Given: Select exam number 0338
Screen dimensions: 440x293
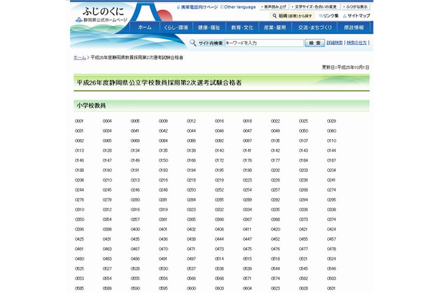Looking at the screenshot, I should coord(331,209).
